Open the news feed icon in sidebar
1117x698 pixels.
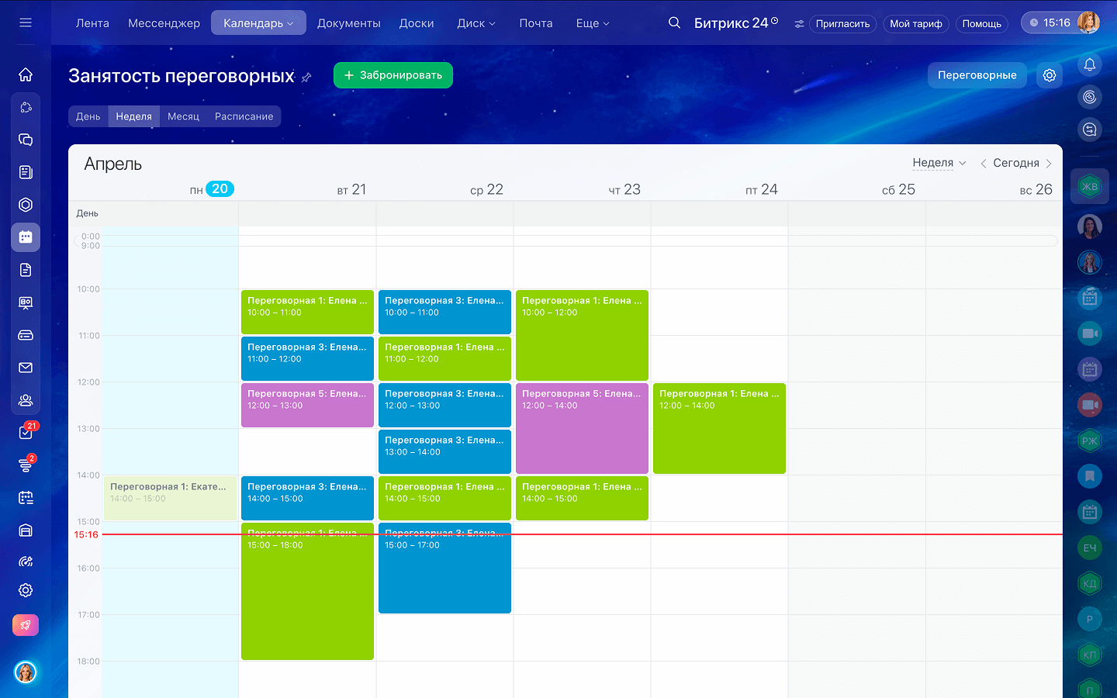point(26,172)
